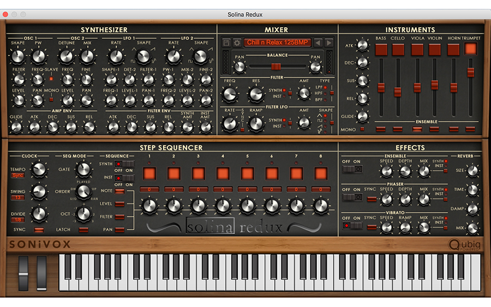The height and width of the screenshot is (307, 491).
Task: Click step 6 note value field
Action: click(x=272, y=189)
